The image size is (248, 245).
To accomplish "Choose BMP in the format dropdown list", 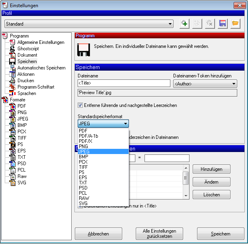I will [103, 157].
